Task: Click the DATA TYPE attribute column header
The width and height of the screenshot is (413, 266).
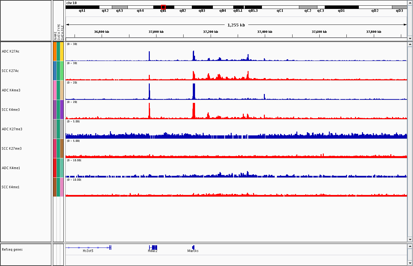Action: 59,32
